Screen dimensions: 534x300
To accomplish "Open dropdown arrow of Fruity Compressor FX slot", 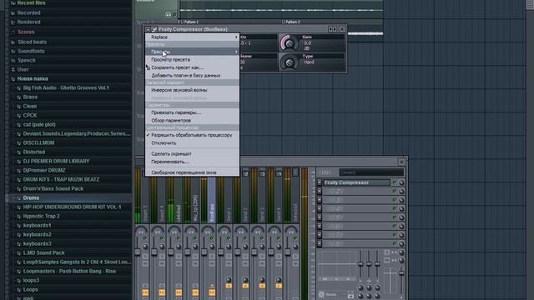I will pos(319,182).
